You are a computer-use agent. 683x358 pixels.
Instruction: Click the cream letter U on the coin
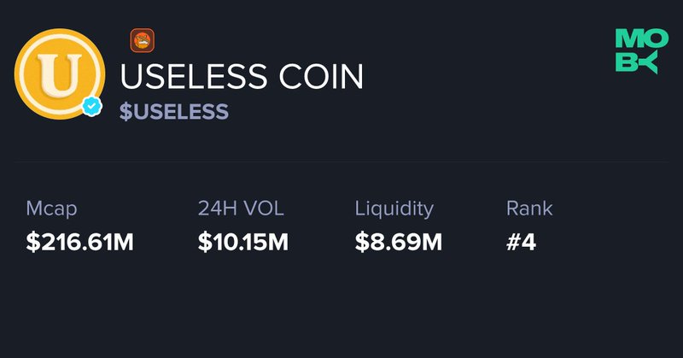pyautogui.click(x=60, y=73)
